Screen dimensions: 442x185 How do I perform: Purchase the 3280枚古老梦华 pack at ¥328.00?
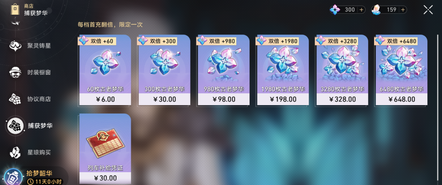coord(342,71)
